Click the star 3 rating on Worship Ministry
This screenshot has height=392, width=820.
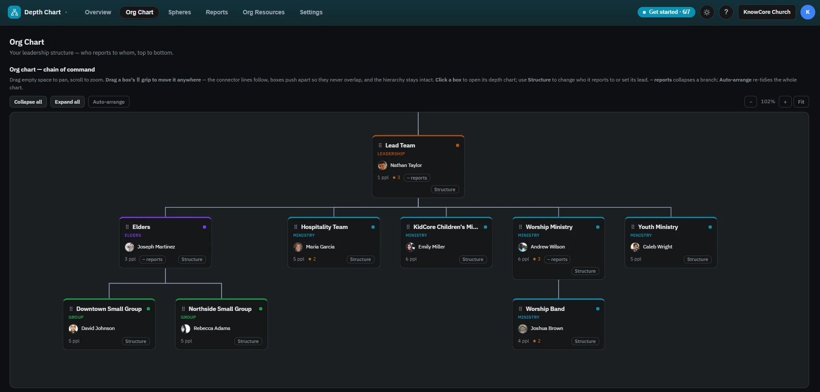click(x=536, y=259)
